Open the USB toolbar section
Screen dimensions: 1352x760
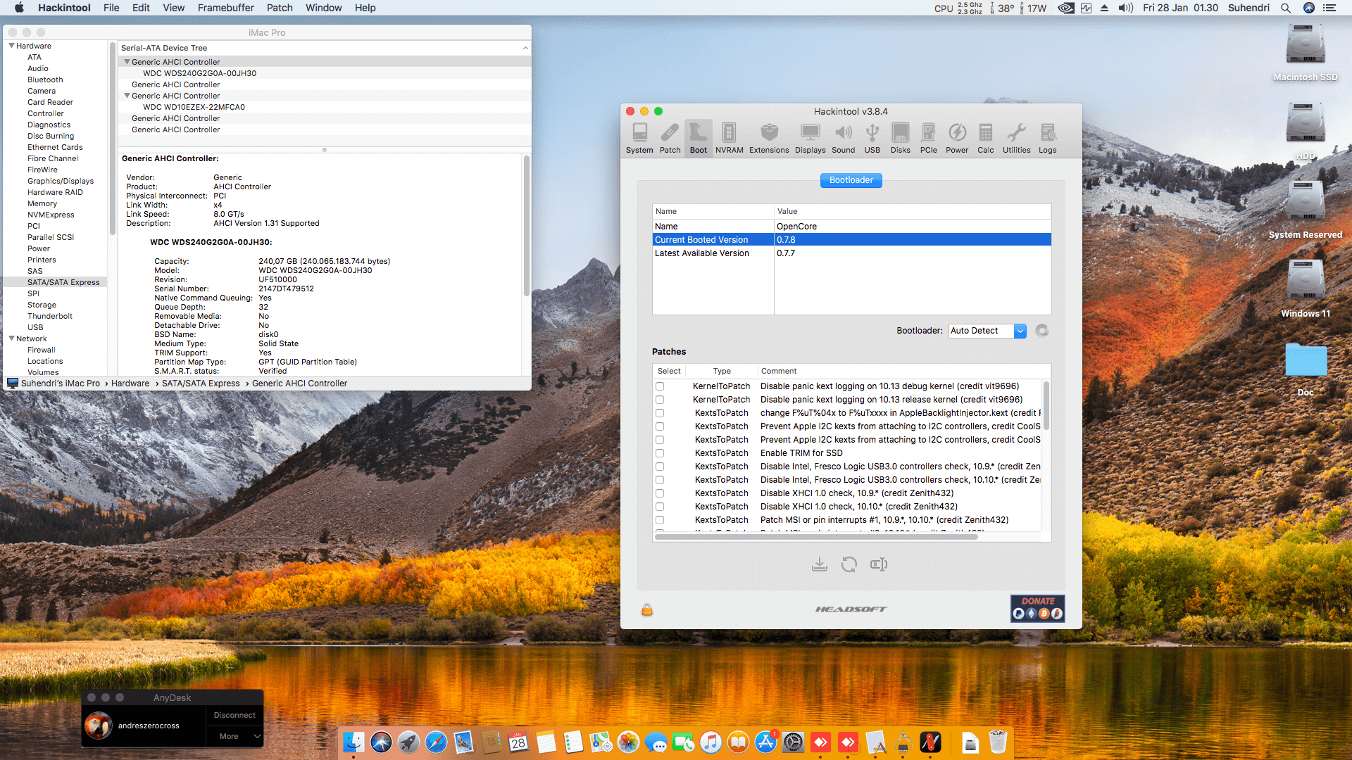click(x=872, y=138)
